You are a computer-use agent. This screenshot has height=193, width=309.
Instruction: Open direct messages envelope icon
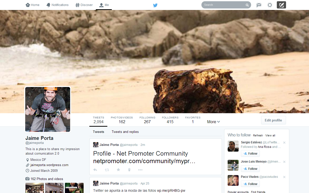pyautogui.click(x=259, y=5)
